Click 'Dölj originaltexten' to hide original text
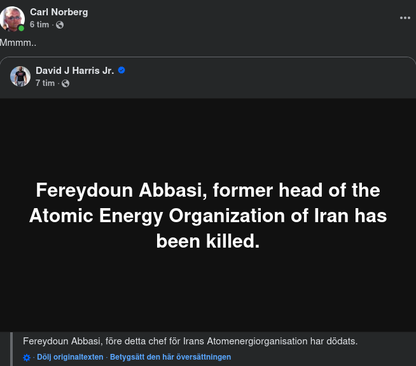Viewport: 416px width, 366px height. click(70, 357)
